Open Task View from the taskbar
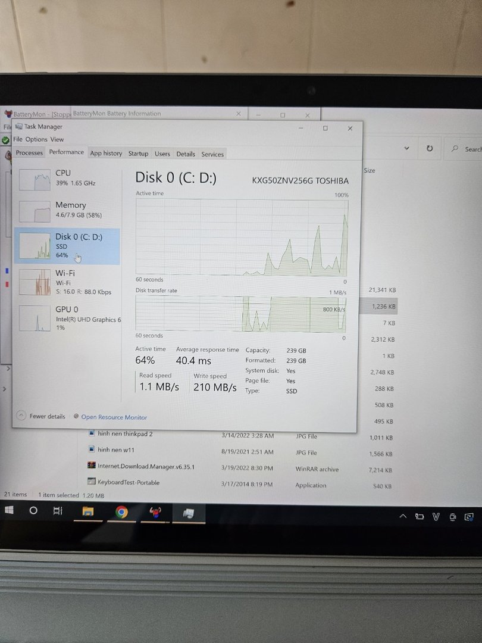 coord(58,511)
